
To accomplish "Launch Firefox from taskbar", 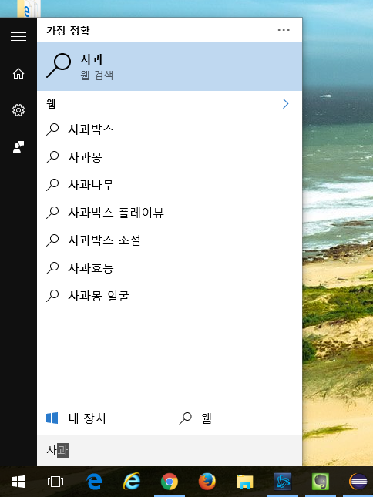I will click(x=207, y=482).
